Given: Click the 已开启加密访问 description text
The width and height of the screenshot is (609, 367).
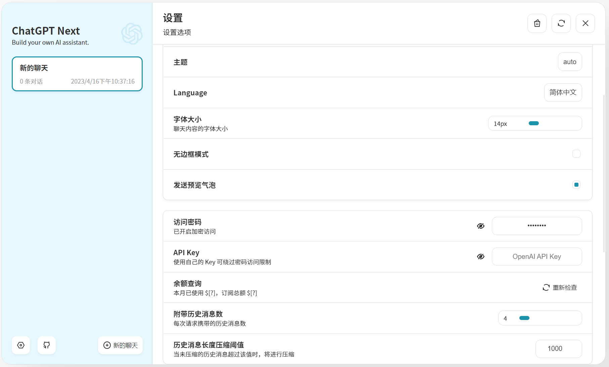Looking at the screenshot, I should point(194,232).
